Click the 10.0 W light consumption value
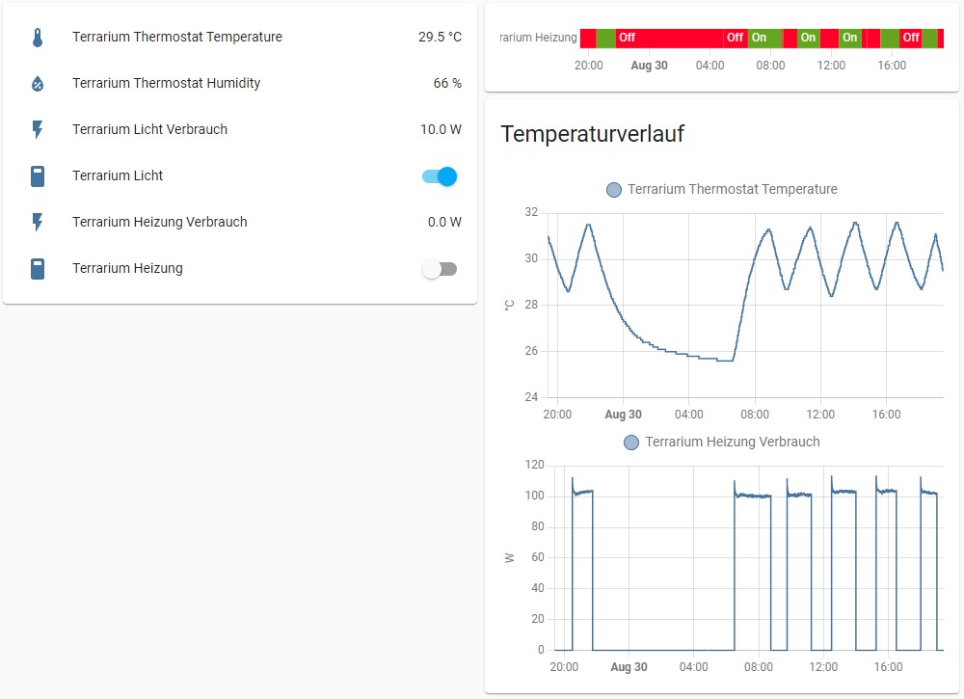Image resolution: width=964 pixels, height=699 pixels. (x=441, y=129)
